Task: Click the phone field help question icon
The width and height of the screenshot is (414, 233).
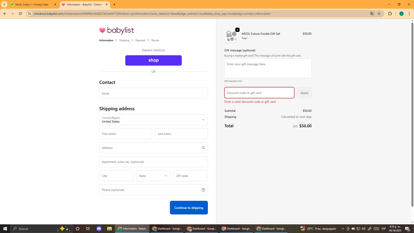Action: pyautogui.click(x=203, y=190)
